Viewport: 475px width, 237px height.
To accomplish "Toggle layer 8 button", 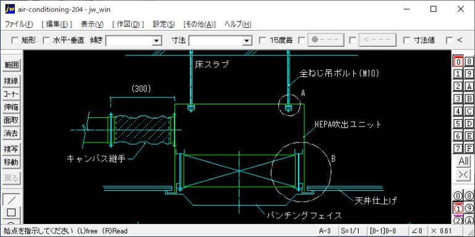I will coord(469,62).
